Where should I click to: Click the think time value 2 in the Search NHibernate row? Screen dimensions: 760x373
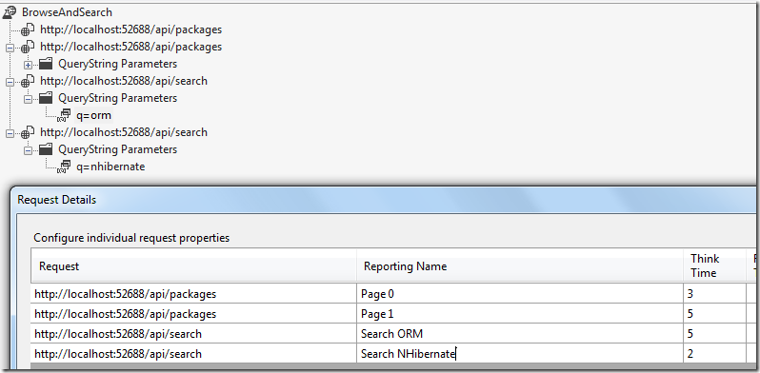click(x=715, y=354)
